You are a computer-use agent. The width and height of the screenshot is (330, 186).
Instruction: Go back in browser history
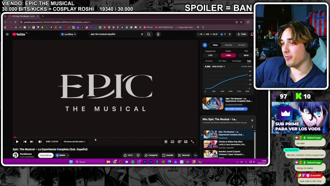[x=5, y=22]
